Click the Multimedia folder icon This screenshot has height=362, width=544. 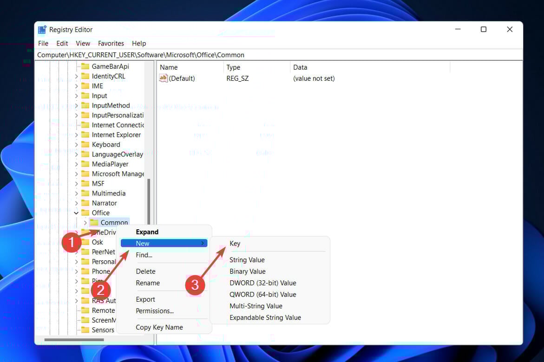(85, 193)
